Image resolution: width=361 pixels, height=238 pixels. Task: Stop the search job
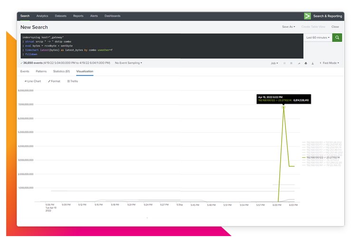292,63
